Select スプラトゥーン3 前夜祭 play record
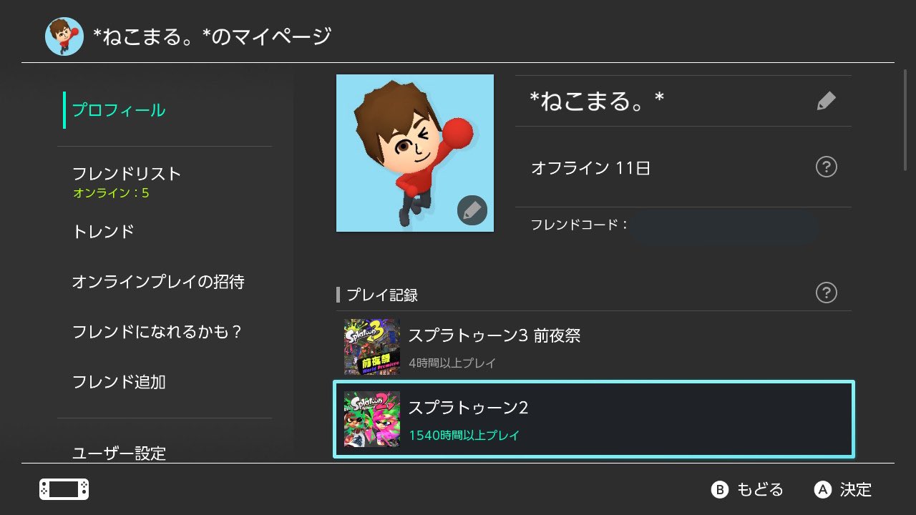Image resolution: width=916 pixels, height=515 pixels. point(594,347)
